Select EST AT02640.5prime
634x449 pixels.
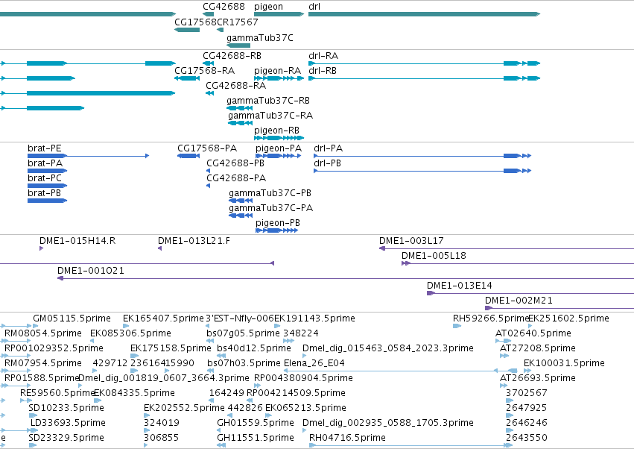coord(533,333)
